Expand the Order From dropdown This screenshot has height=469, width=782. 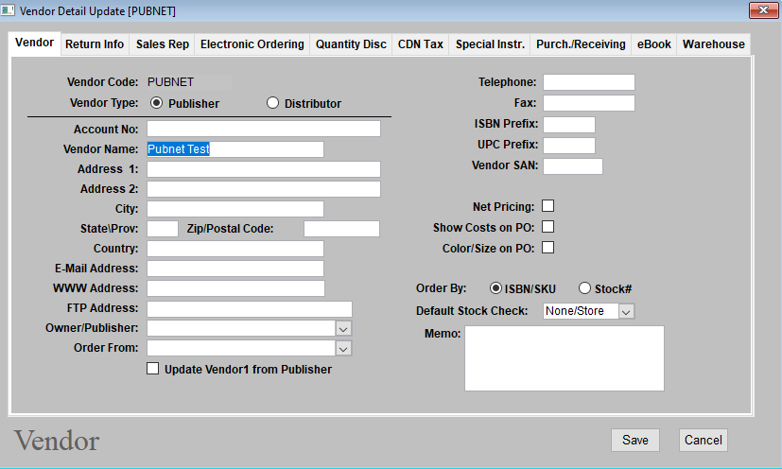(344, 348)
